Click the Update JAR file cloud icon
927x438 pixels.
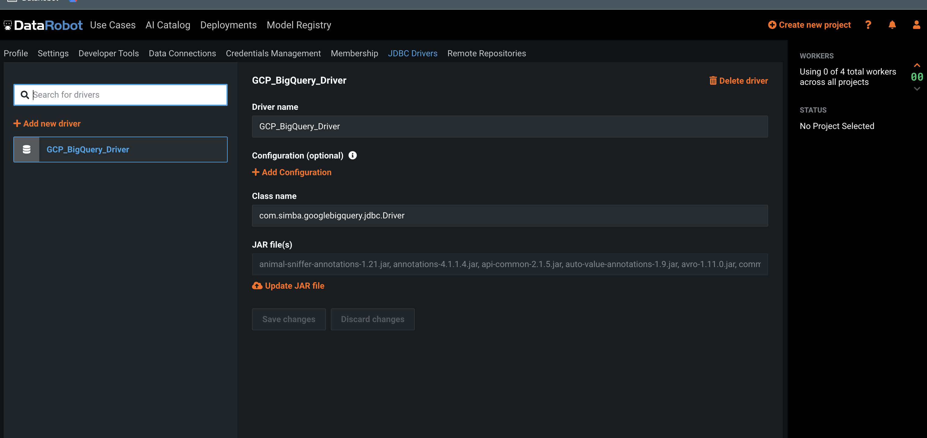[257, 286]
